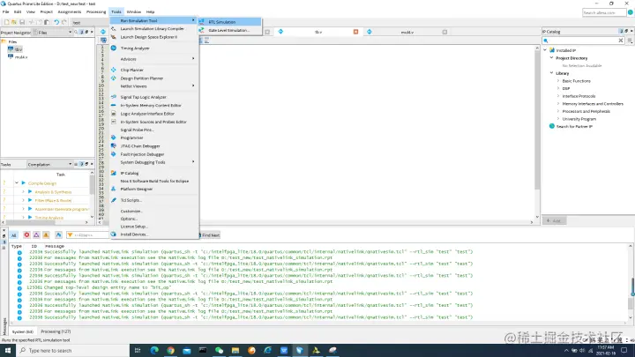Image resolution: width=635 pixels, height=357 pixels.
Task: Switch to the mul4.v editor tab
Action: (407, 32)
